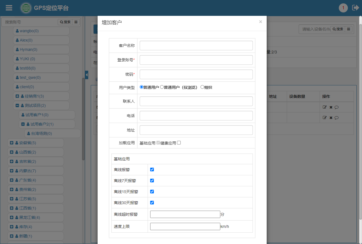This screenshot has height=244, width=362.
Task: Expand the 安徽省(5) tree node
Action: pos(12,143)
